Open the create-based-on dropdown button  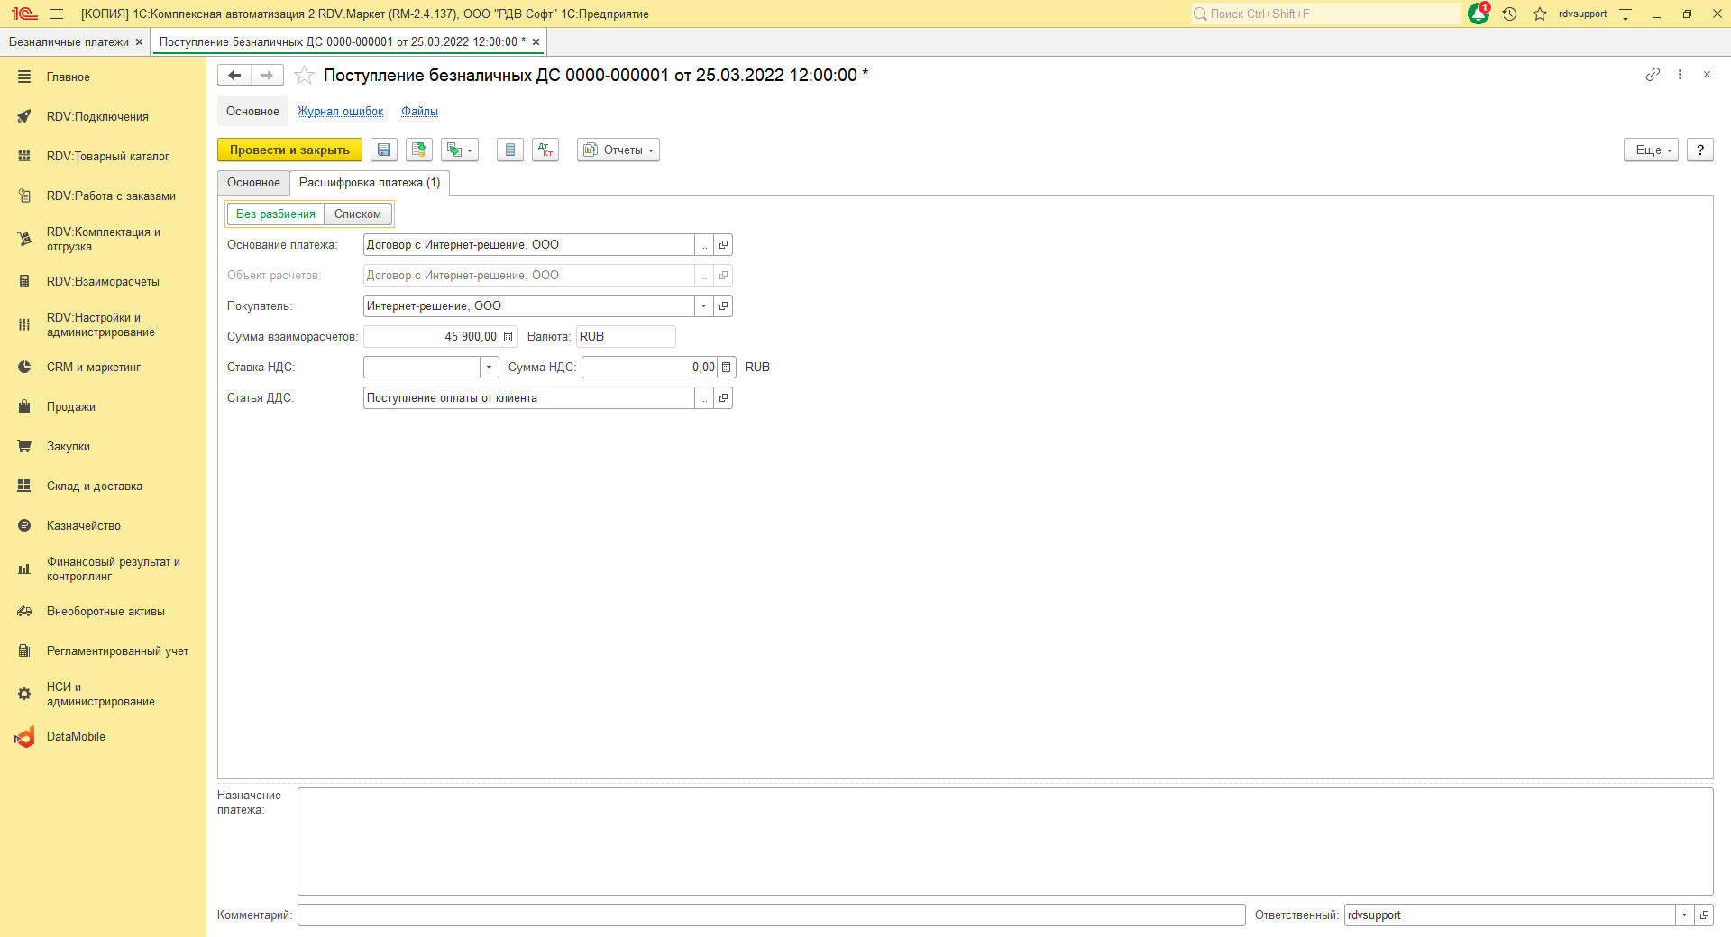(460, 150)
